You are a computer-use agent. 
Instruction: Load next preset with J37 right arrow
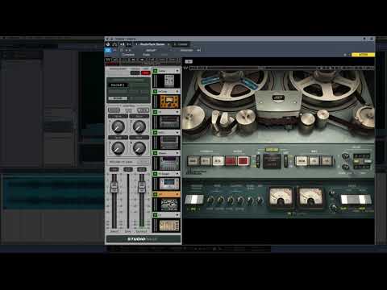[330, 68]
